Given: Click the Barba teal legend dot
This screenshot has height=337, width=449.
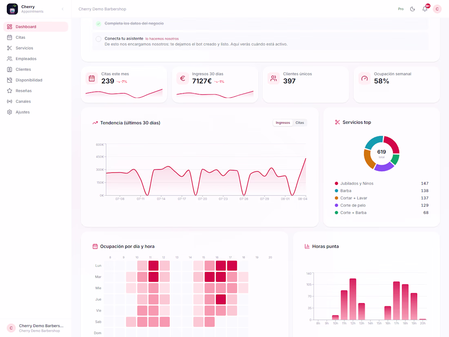Looking at the screenshot, I should (x=336, y=191).
